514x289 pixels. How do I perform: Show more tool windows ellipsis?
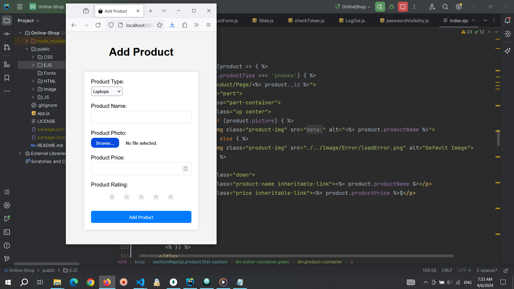pos(7,91)
